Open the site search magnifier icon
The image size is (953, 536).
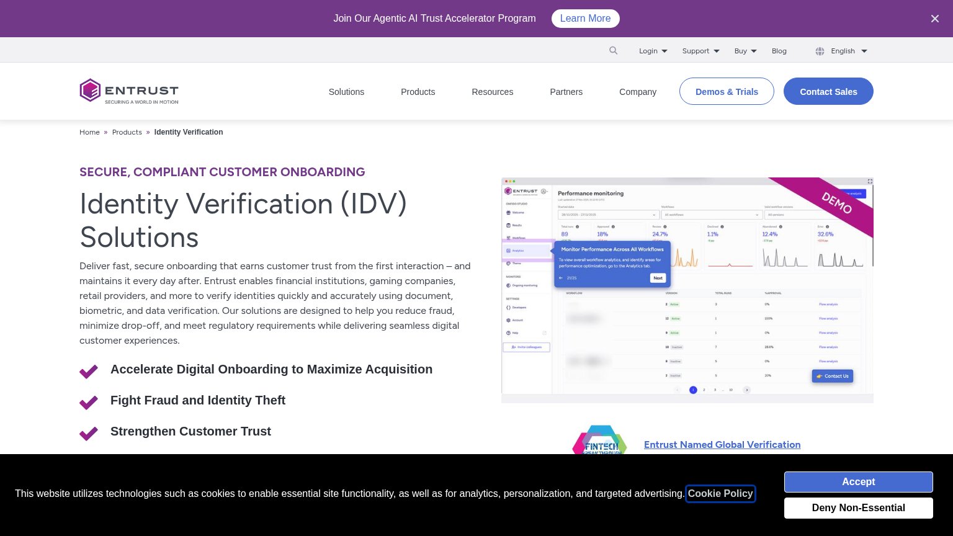pyautogui.click(x=613, y=51)
